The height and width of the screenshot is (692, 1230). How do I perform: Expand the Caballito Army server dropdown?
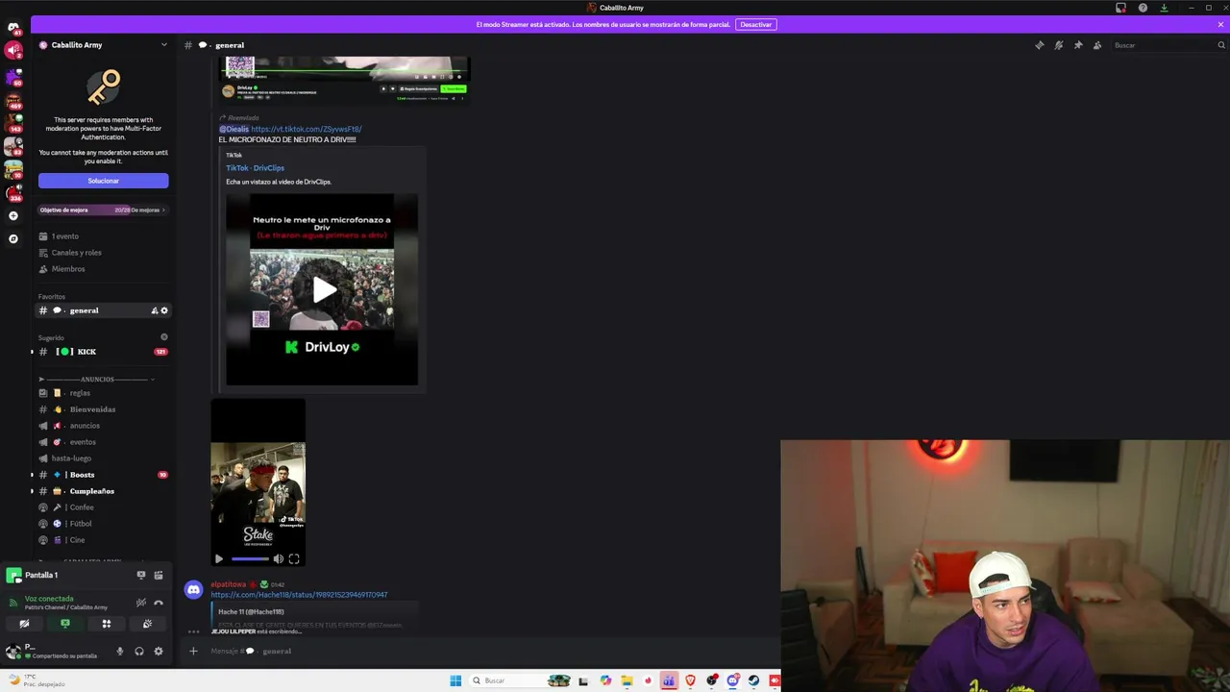tap(163, 45)
